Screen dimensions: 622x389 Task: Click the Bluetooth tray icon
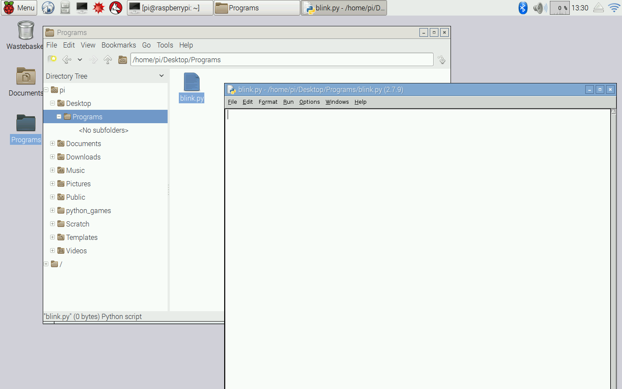523,8
